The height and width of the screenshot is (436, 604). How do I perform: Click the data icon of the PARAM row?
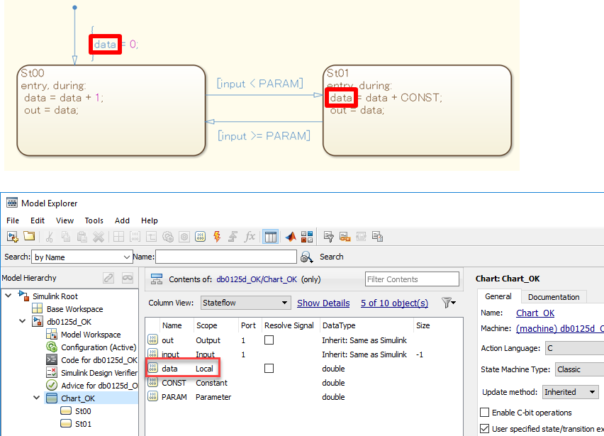pos(153,396)
